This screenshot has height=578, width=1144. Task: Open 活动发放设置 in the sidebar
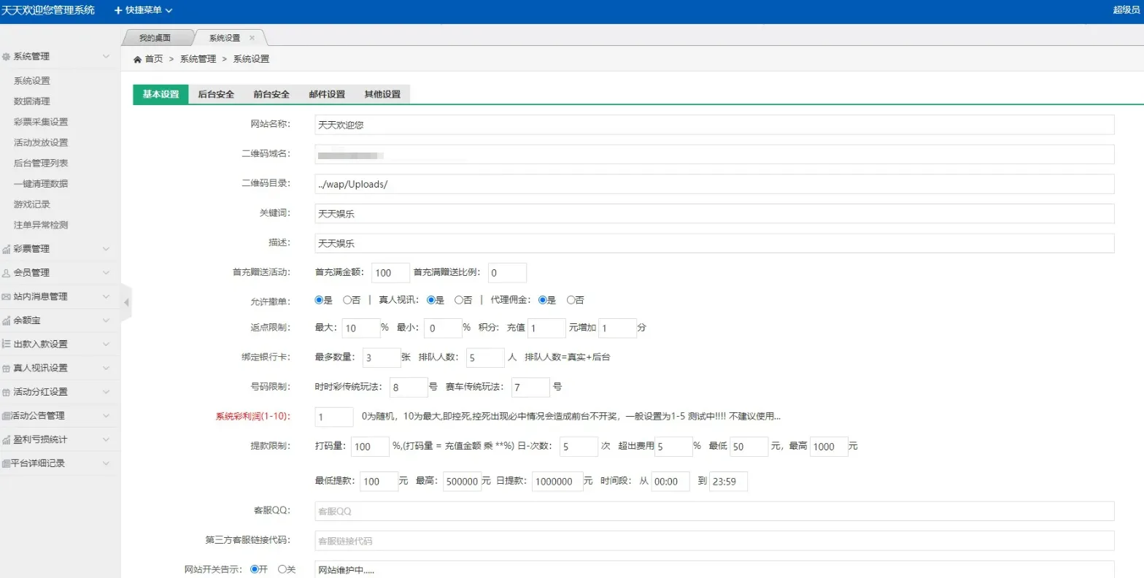[41, 142]
